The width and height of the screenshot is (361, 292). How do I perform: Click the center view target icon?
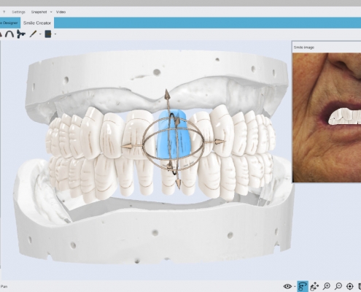pyautogui.click(x=349, y=286)
